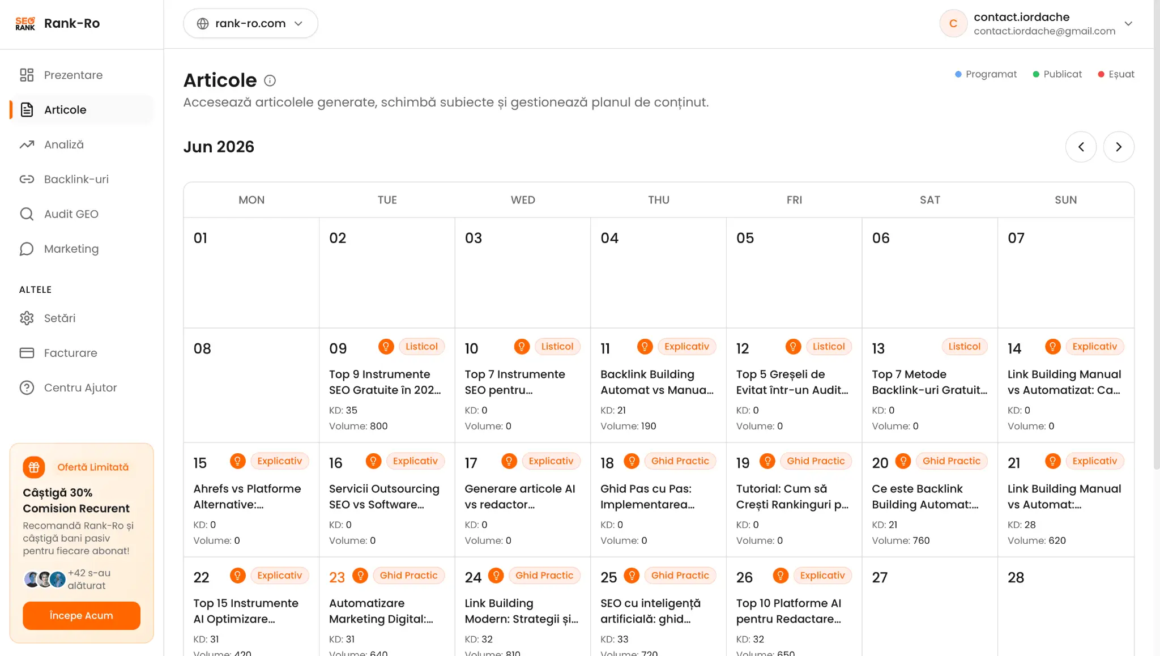Click the Jun 2026 month label

tap(219, 147)
